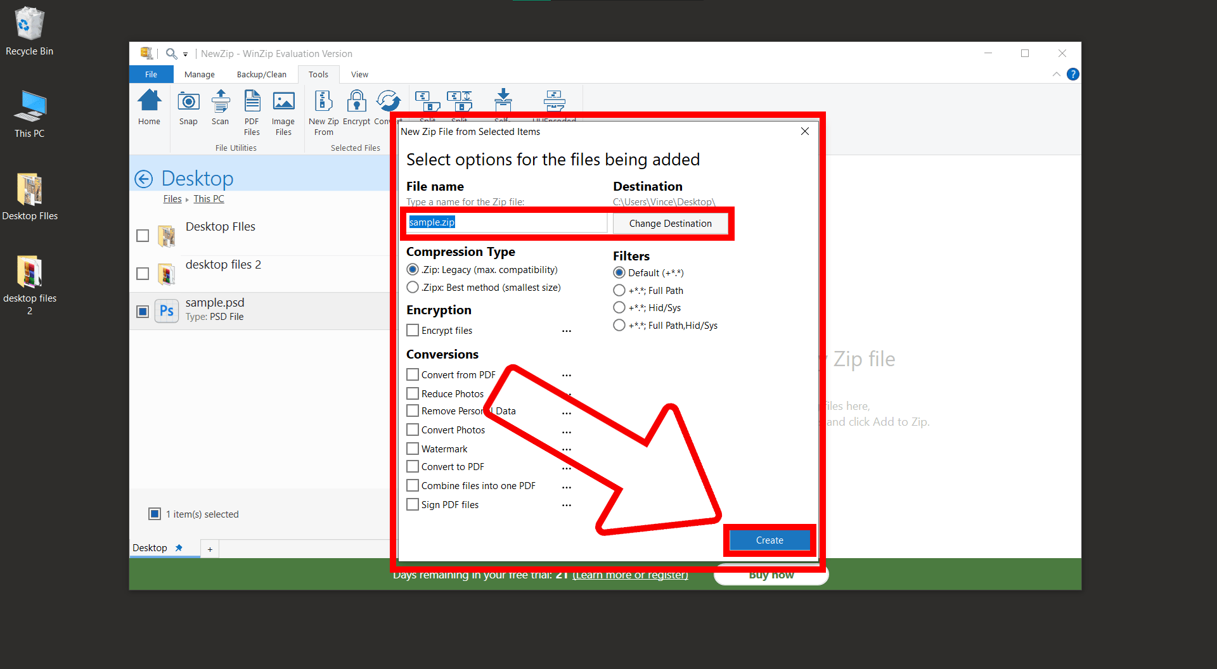Open the Scan tool
1217x669 pixels.
(220, 108)
